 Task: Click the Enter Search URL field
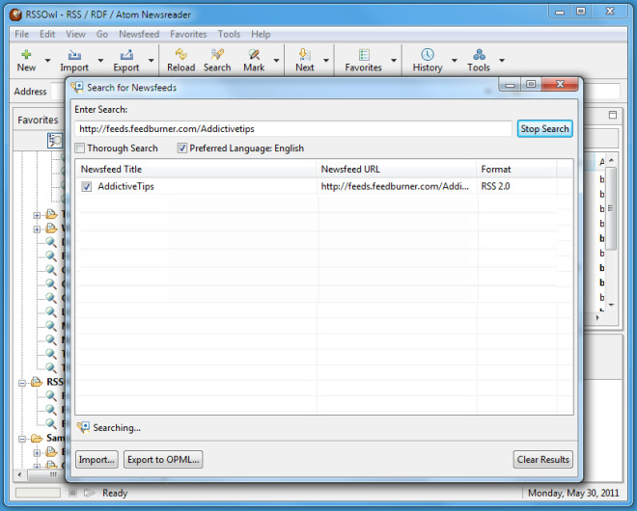(293, 128)
